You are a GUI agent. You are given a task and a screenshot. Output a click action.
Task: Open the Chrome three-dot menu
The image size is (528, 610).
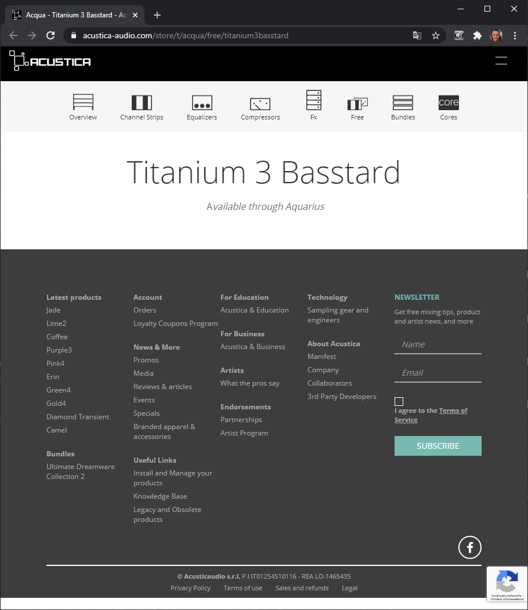pyautogui.click(x=515, y=35)
